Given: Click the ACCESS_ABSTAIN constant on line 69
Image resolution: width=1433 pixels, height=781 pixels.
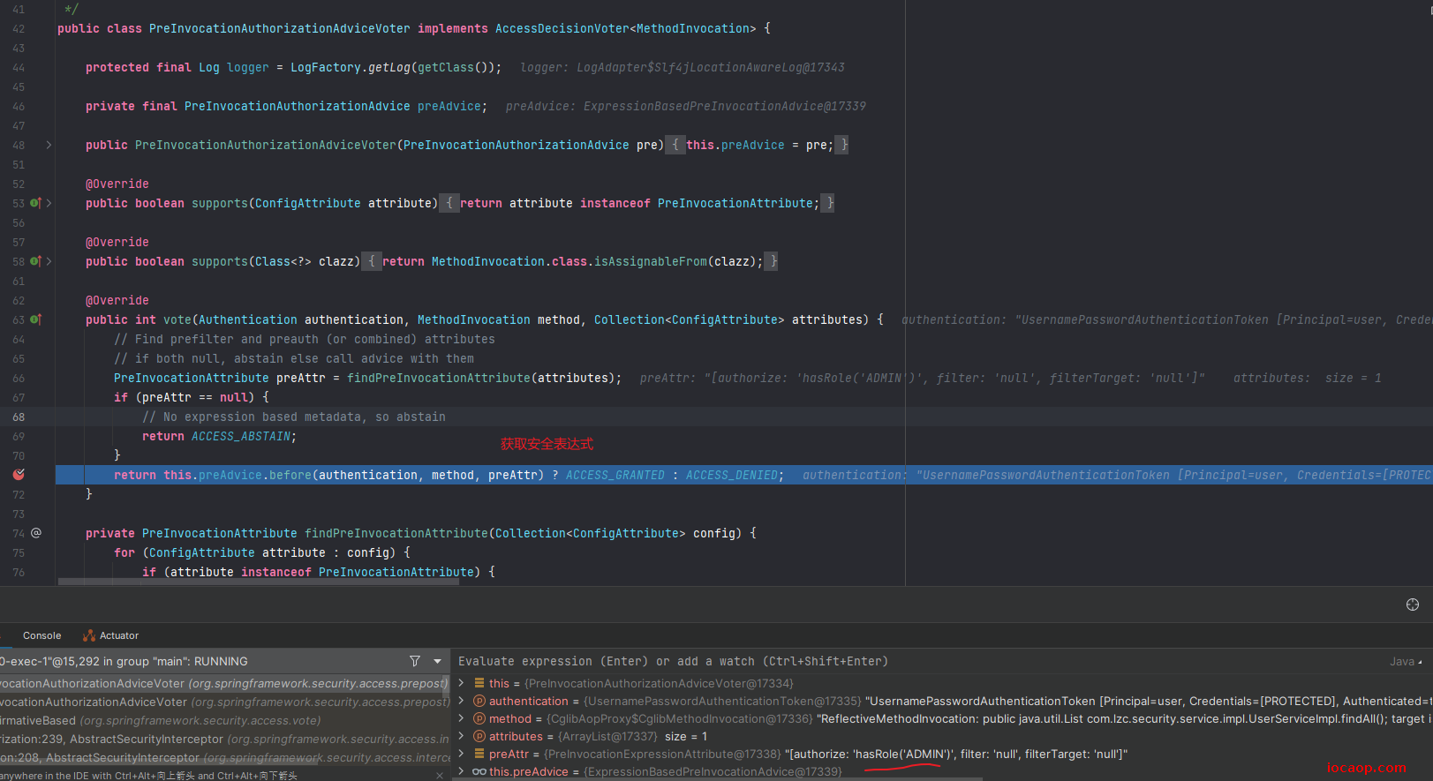Looking at the screenshot, I should [241, 436].
